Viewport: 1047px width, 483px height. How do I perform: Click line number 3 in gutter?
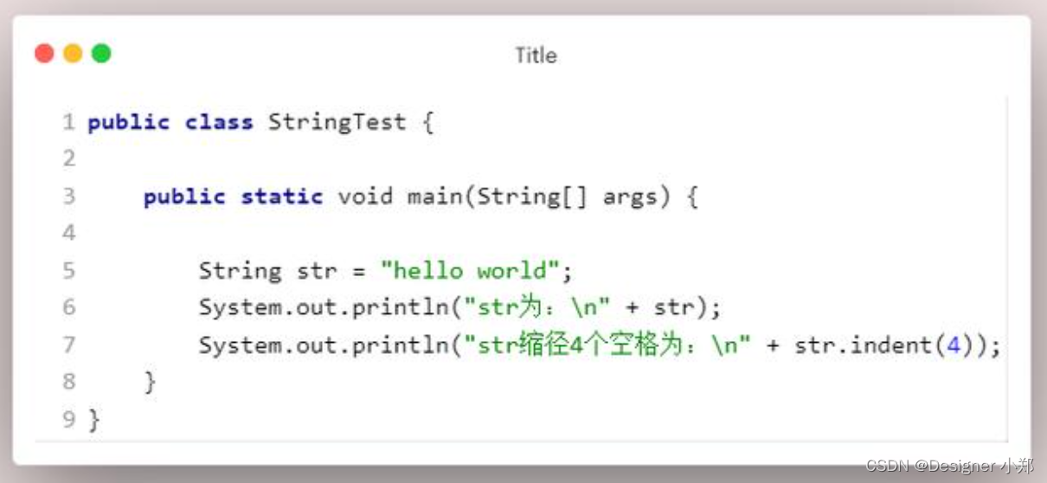click(x=68, y=196)
